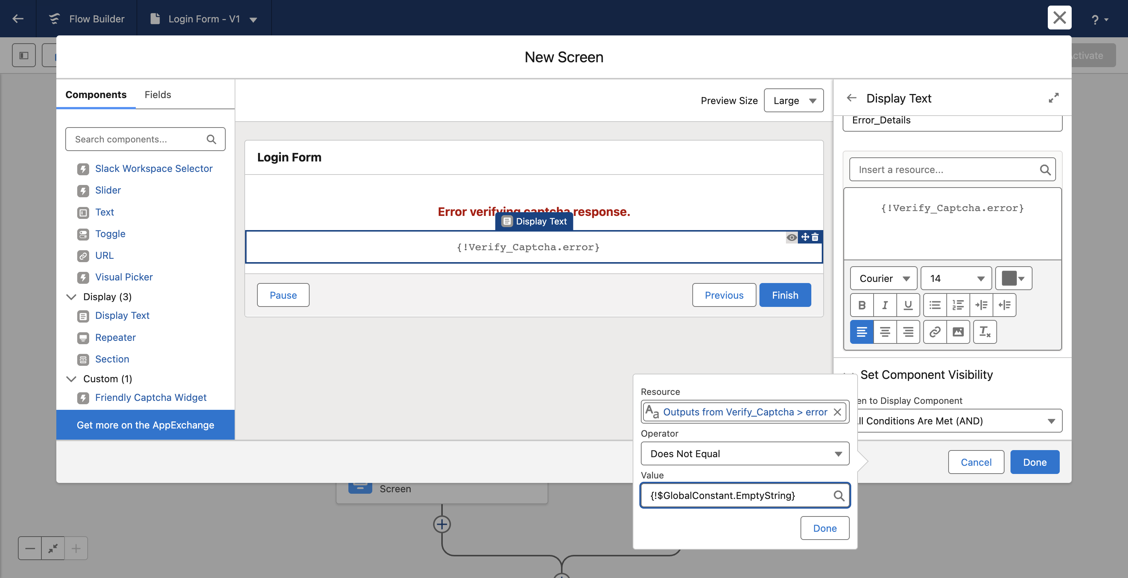Select the Text component
1128x578 pixels.
(x=104, y=212)
